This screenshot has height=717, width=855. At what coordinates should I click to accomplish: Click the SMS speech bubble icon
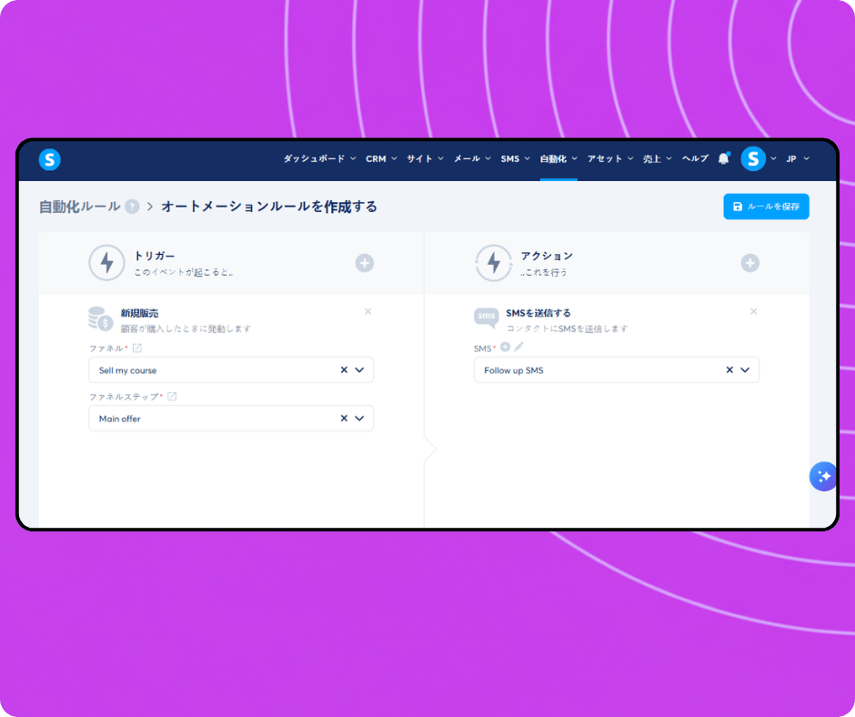[x=487, y=318]
